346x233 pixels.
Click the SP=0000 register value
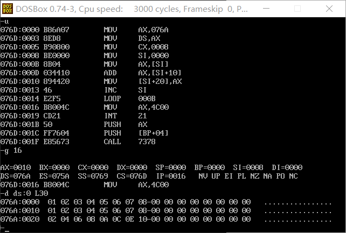click(x=171, y=167)
